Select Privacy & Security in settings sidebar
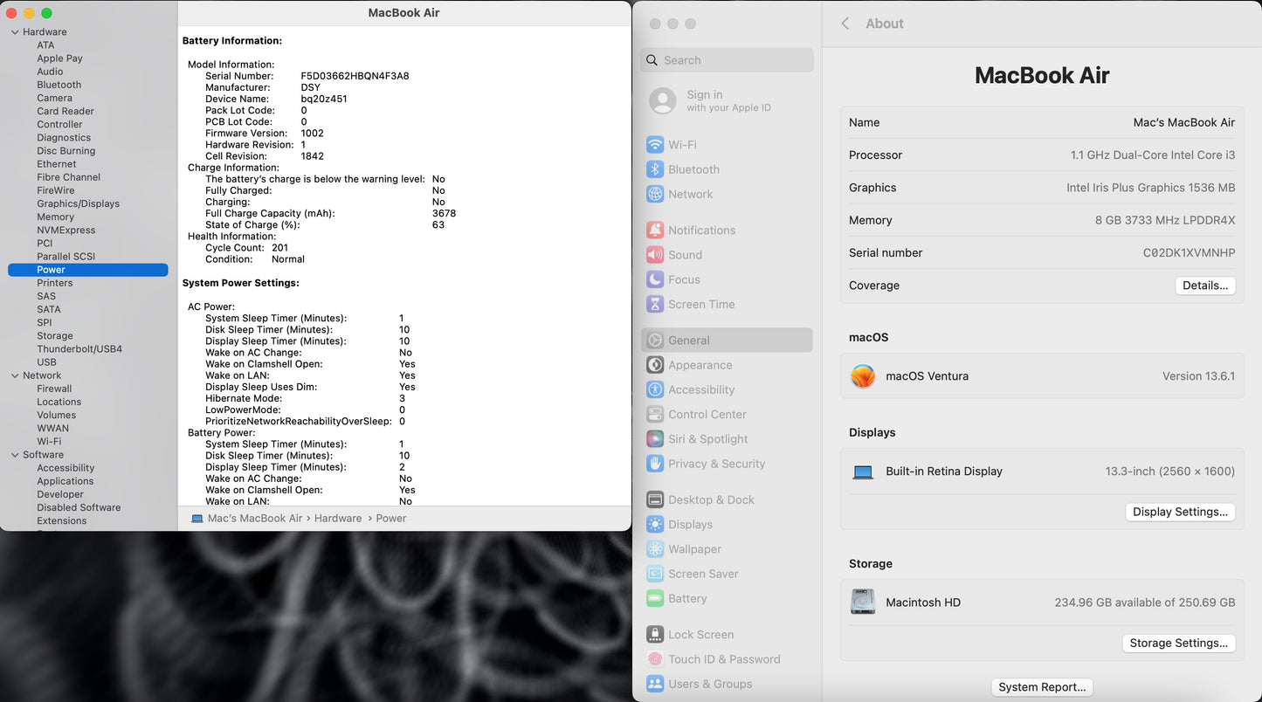 [716, 464]
